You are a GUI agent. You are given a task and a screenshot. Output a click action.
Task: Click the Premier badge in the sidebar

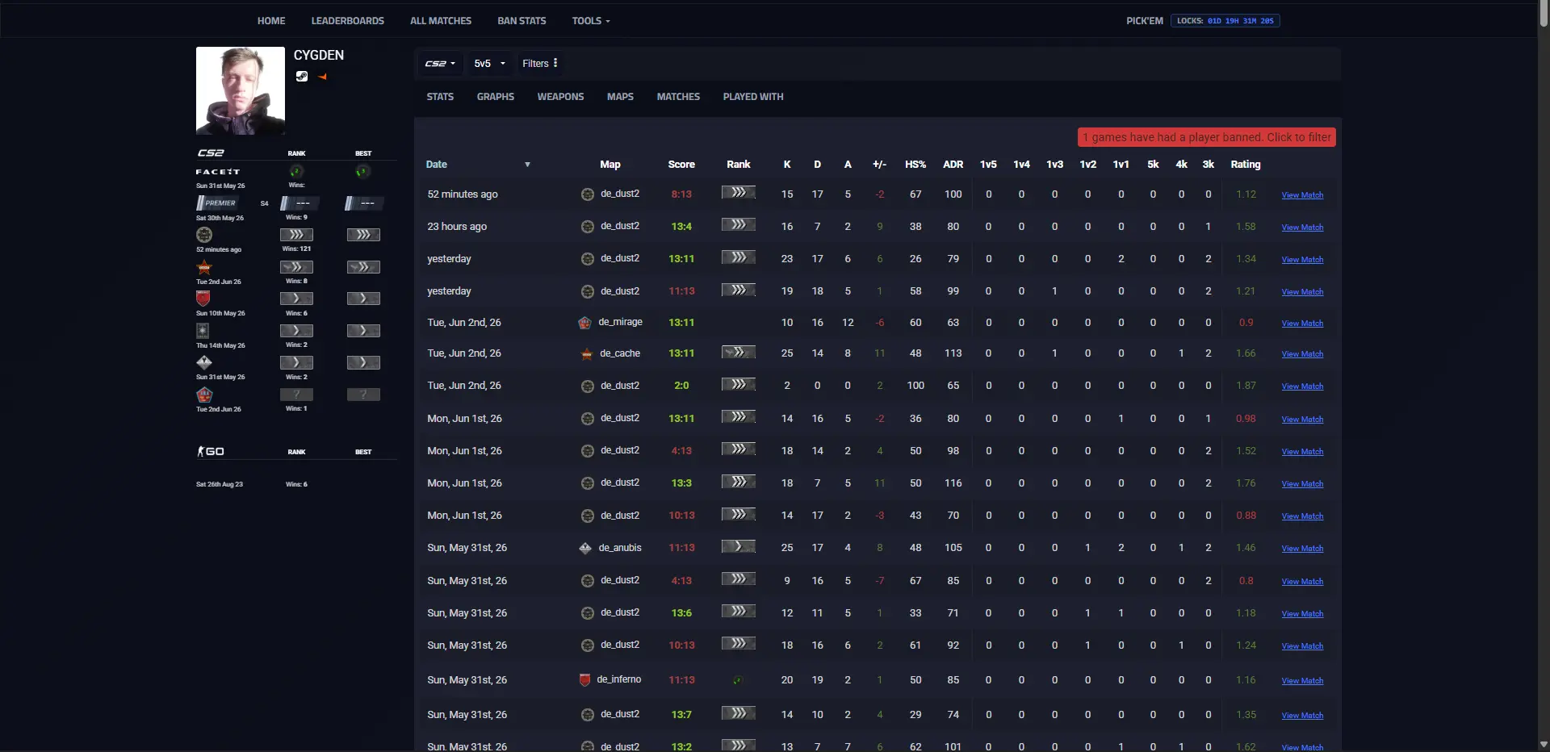pyautogui.click(x=217, y=203)
